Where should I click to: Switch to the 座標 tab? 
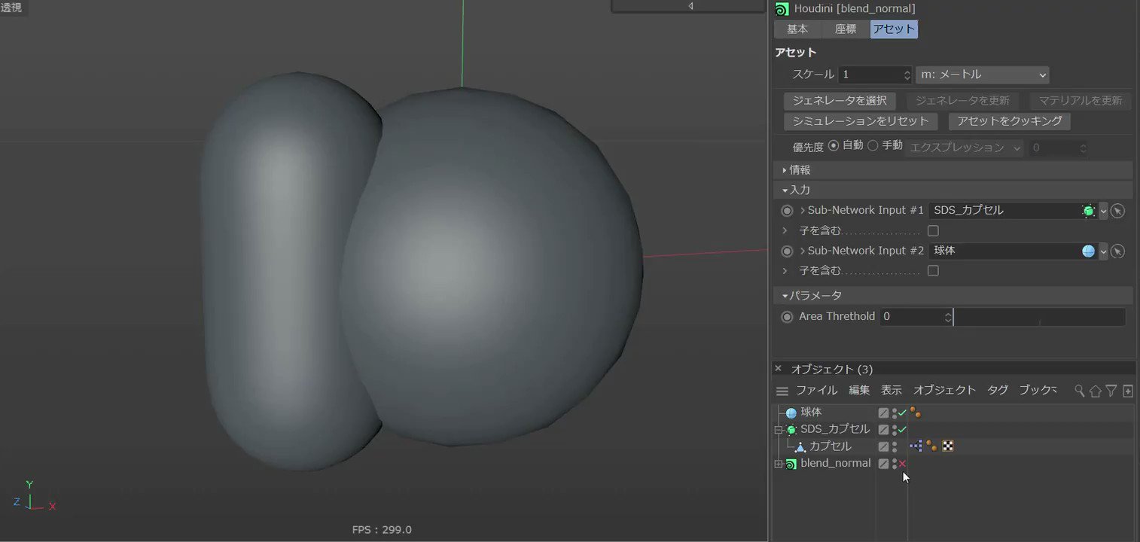click(x=846, y=29)
